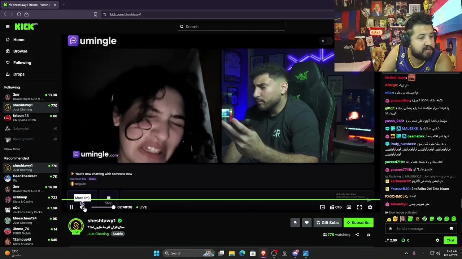Open the Just Chatting category link
This screenshot has height=259, width=462.
click(x=98, y=234)
